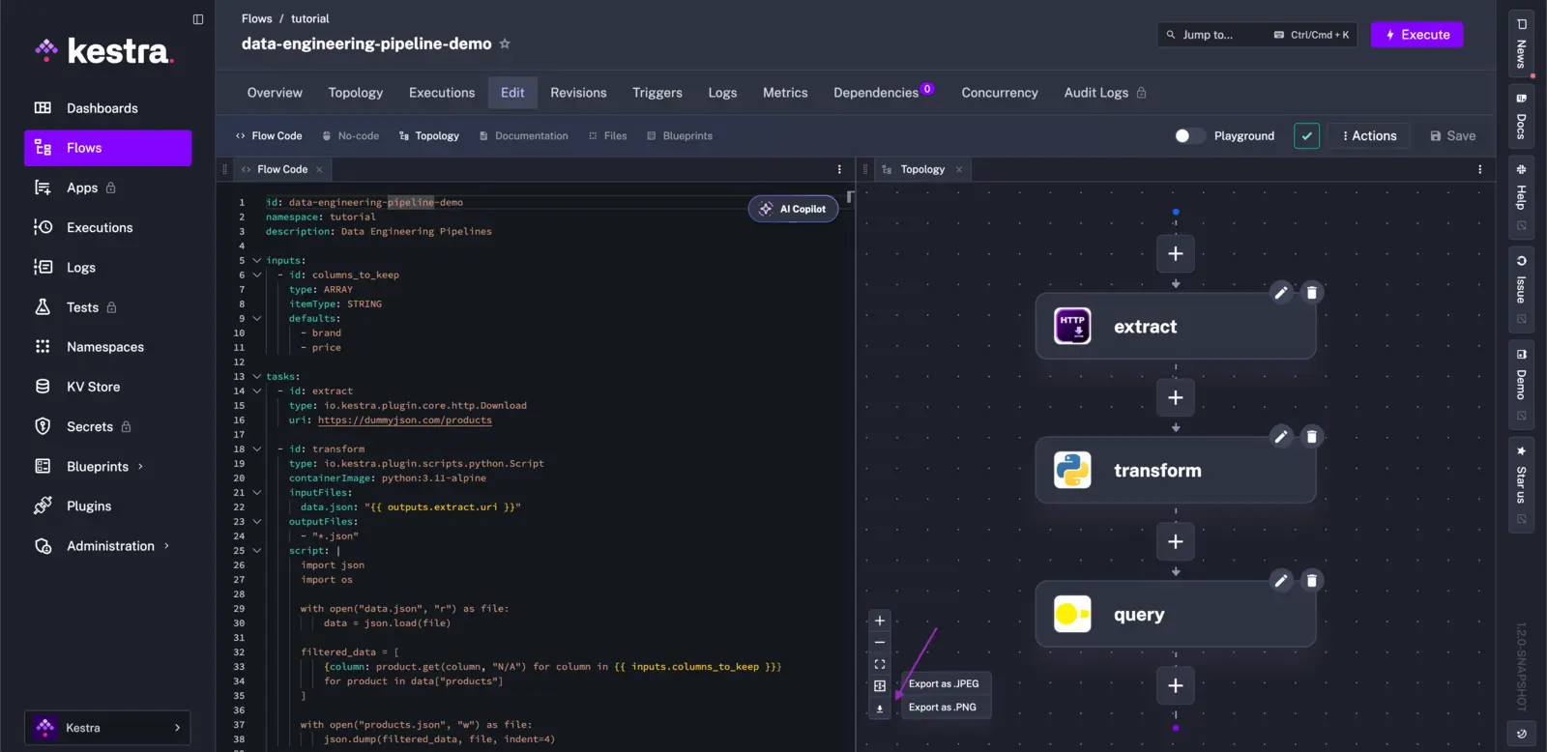
Task: Fold the inputs block at line 5
Action: pos(256,261)
